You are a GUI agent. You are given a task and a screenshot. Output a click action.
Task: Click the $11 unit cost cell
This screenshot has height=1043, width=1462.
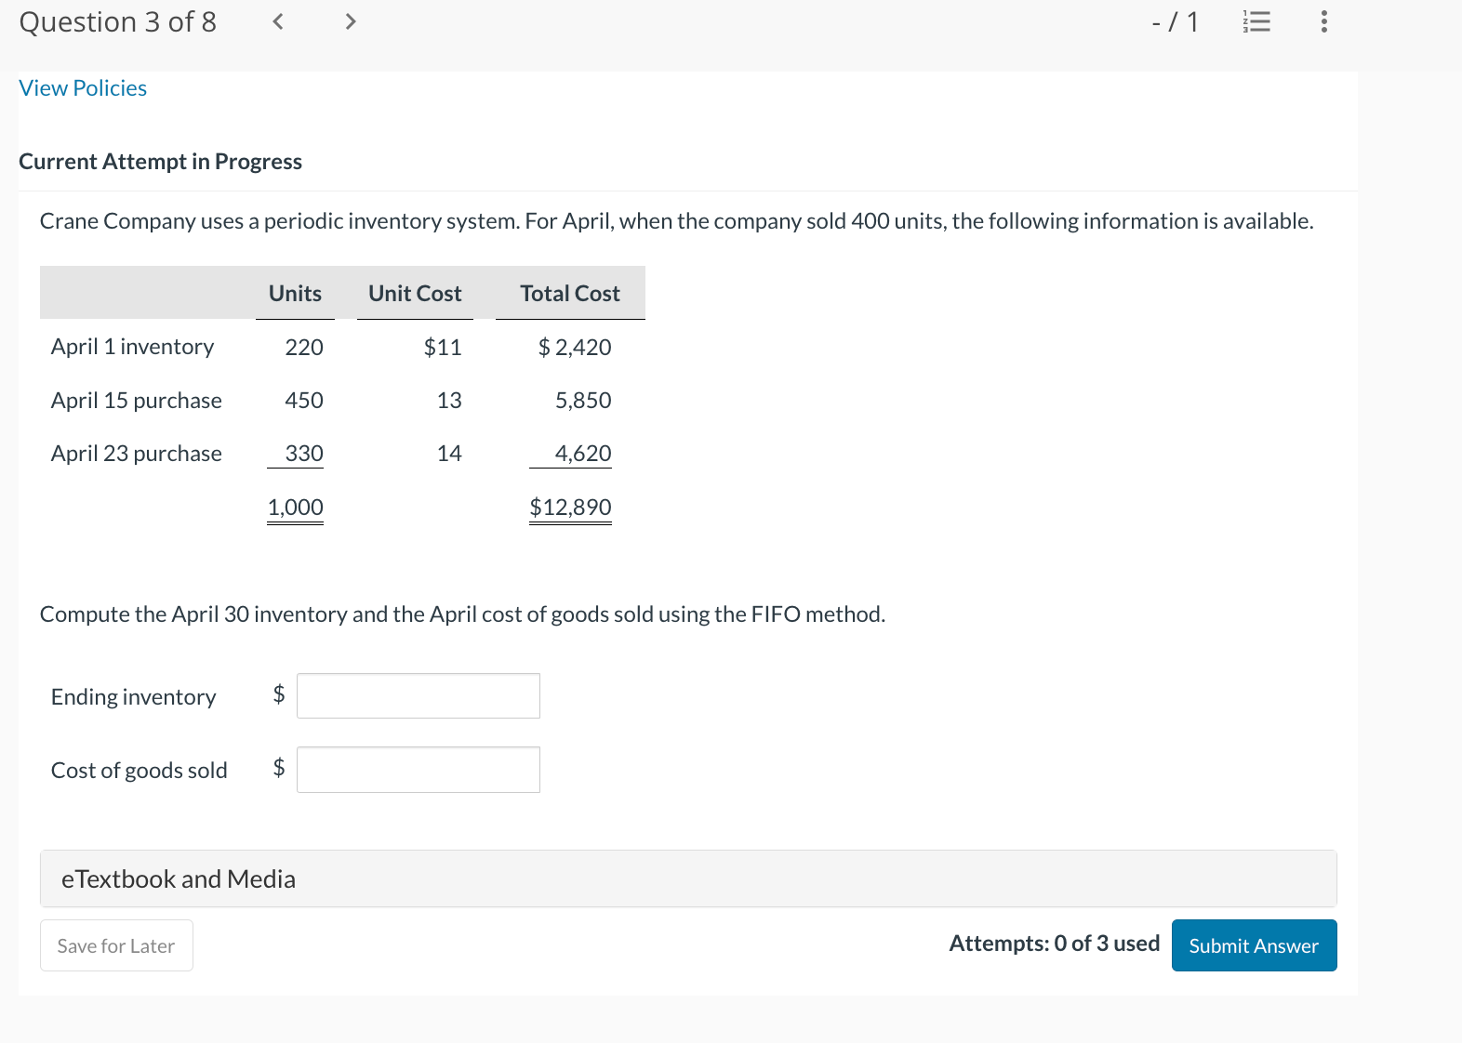443,348
